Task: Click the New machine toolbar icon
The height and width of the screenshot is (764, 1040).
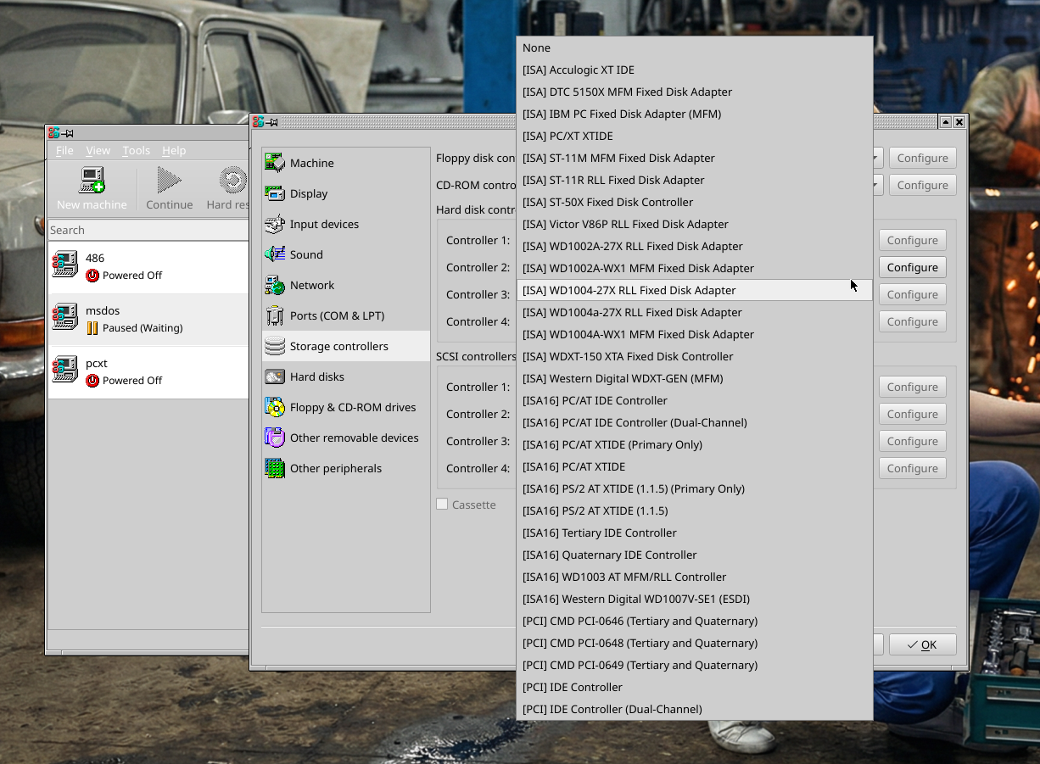Action: click(x=92, y=181)
